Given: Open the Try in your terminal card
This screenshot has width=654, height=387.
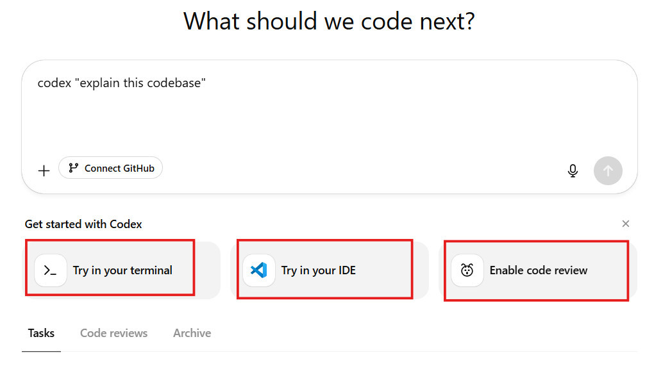Looking at the screenshot, I should point(122,270).
